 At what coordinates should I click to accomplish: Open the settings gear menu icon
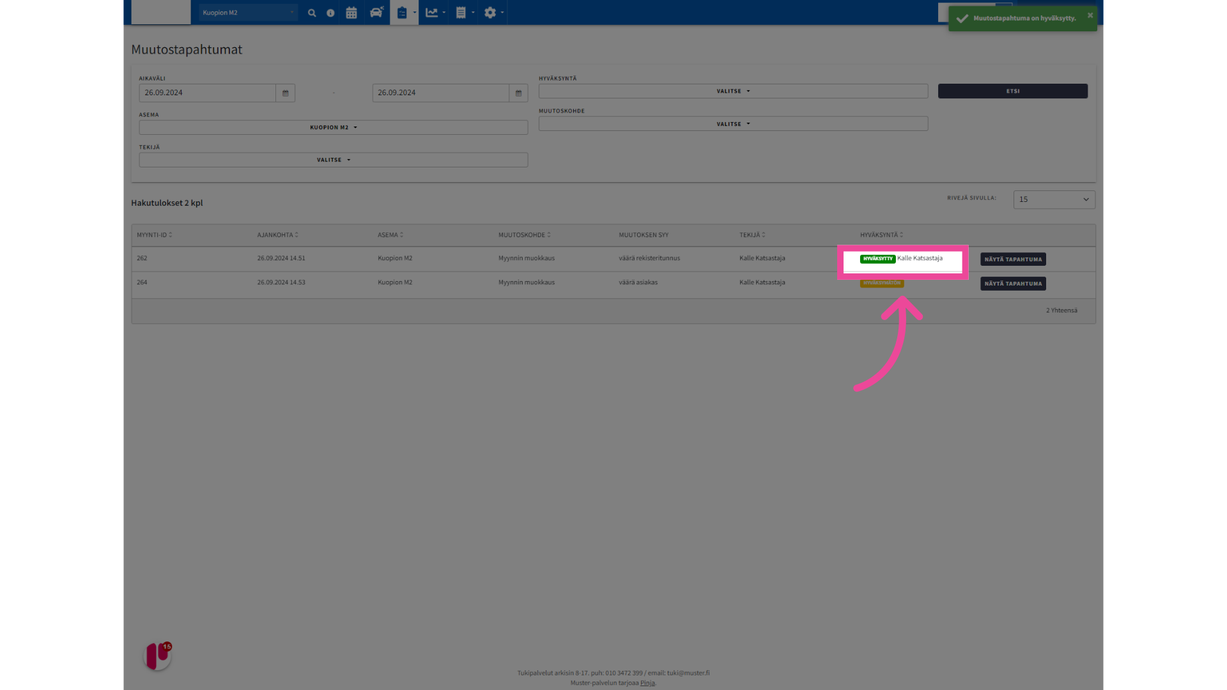pos(493,13)
